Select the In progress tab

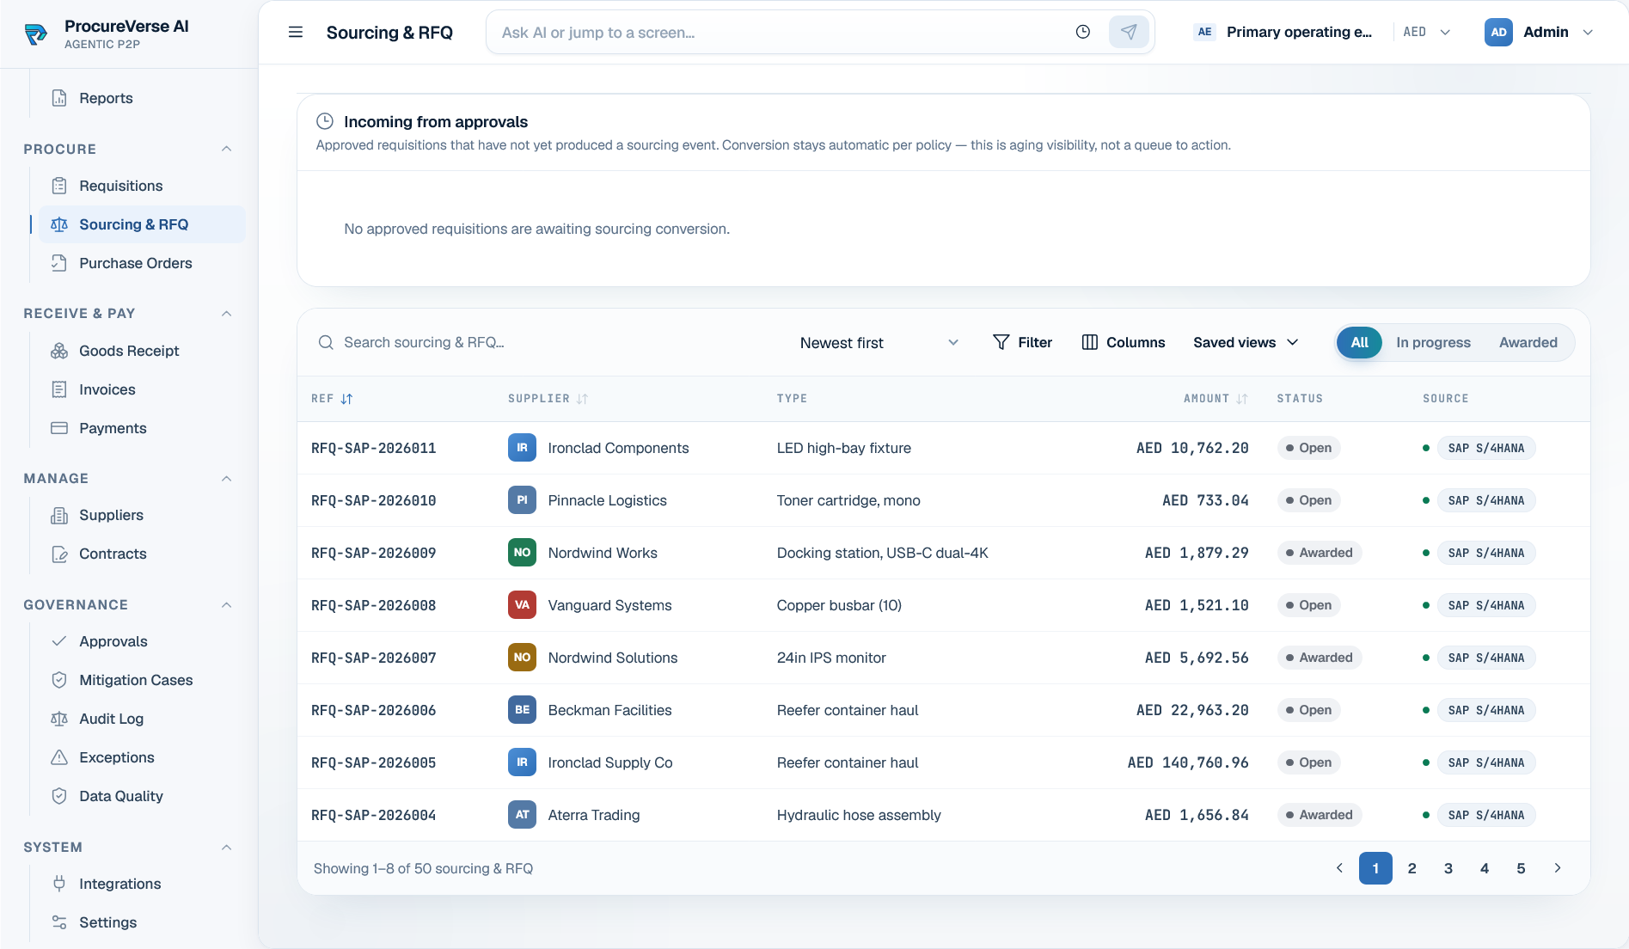(1433, 342)
